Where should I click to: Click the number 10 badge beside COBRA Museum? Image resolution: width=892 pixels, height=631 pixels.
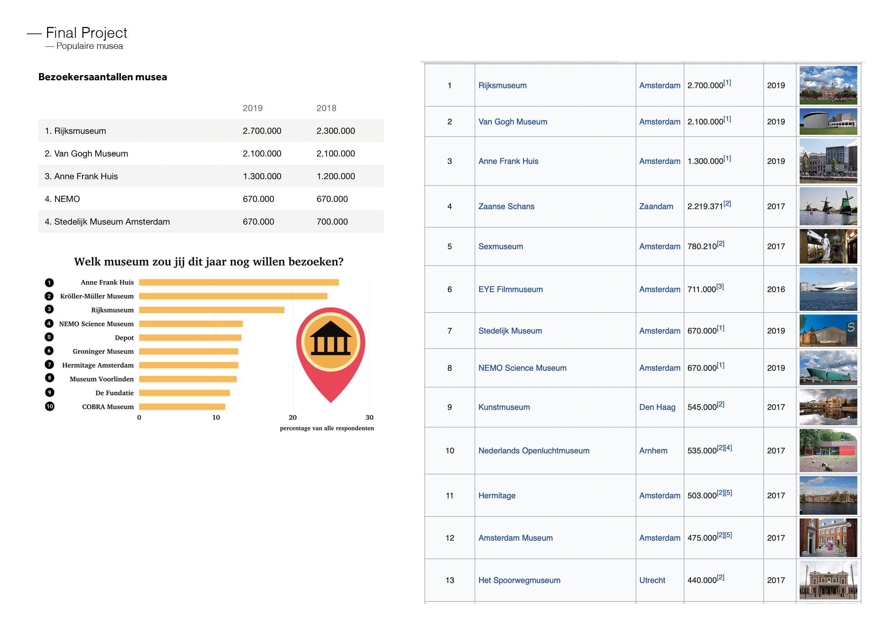coord(49,407)
